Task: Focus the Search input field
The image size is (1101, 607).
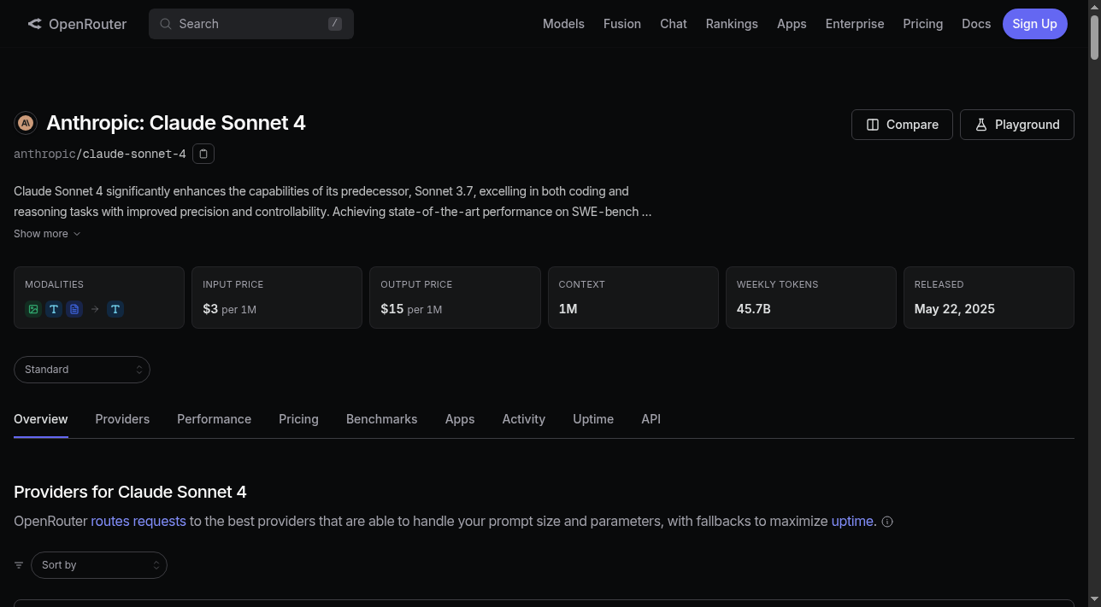Action: [x=251, y=24]
